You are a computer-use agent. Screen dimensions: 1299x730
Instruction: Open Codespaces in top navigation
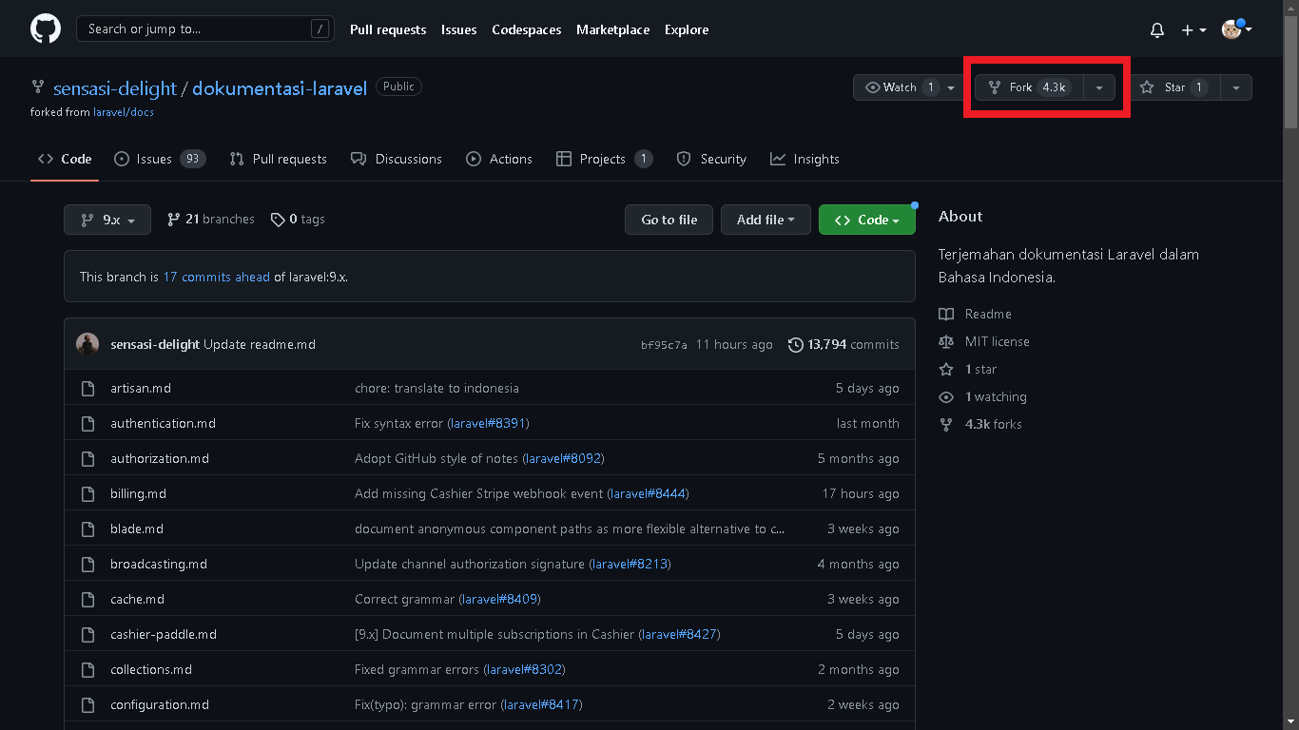pyautogui.click(x=526, y=29)
